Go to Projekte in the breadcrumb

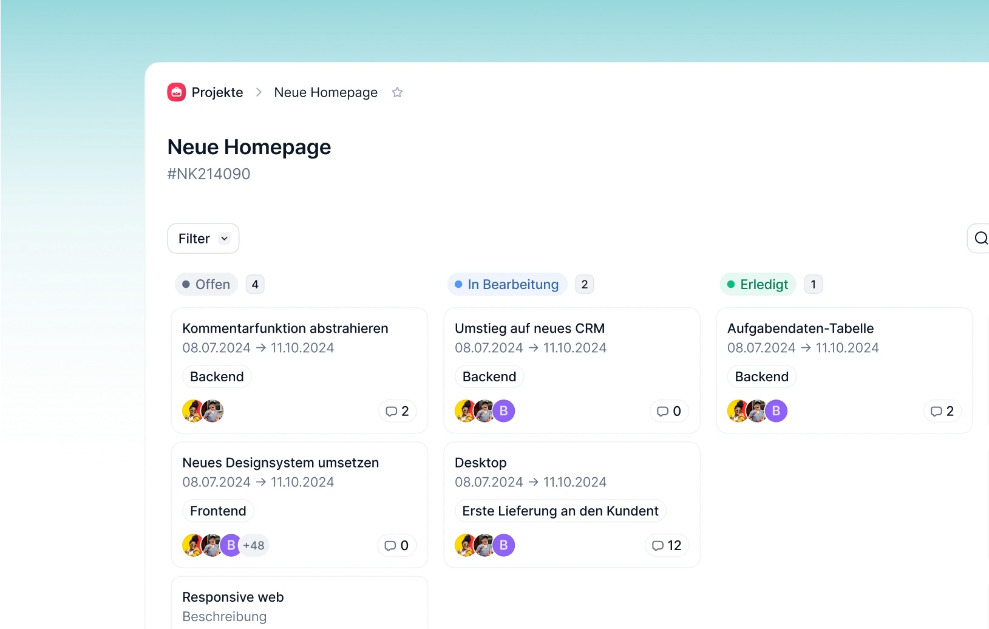(217, 92)
